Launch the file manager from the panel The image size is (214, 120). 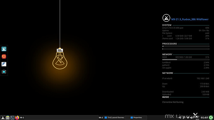coord(8,118)
